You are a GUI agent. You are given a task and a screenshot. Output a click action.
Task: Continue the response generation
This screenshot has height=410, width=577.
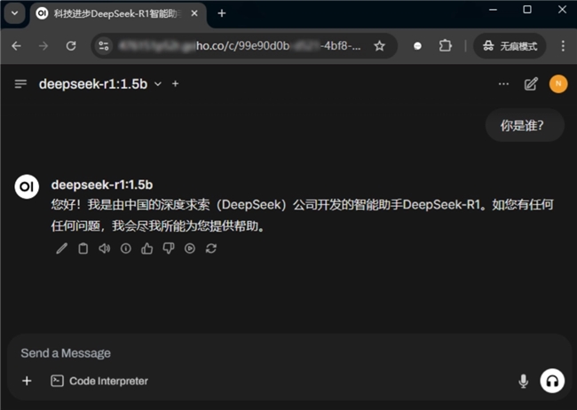[x=190, y=248]
